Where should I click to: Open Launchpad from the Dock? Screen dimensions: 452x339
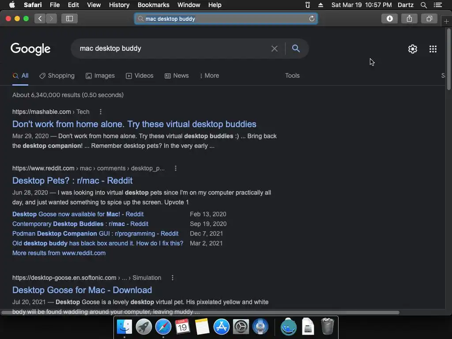143,327
